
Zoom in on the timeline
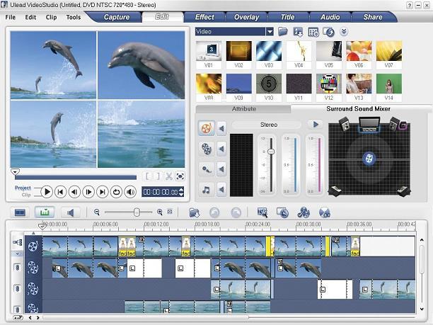pyautogui.click(x=160, y=212)
